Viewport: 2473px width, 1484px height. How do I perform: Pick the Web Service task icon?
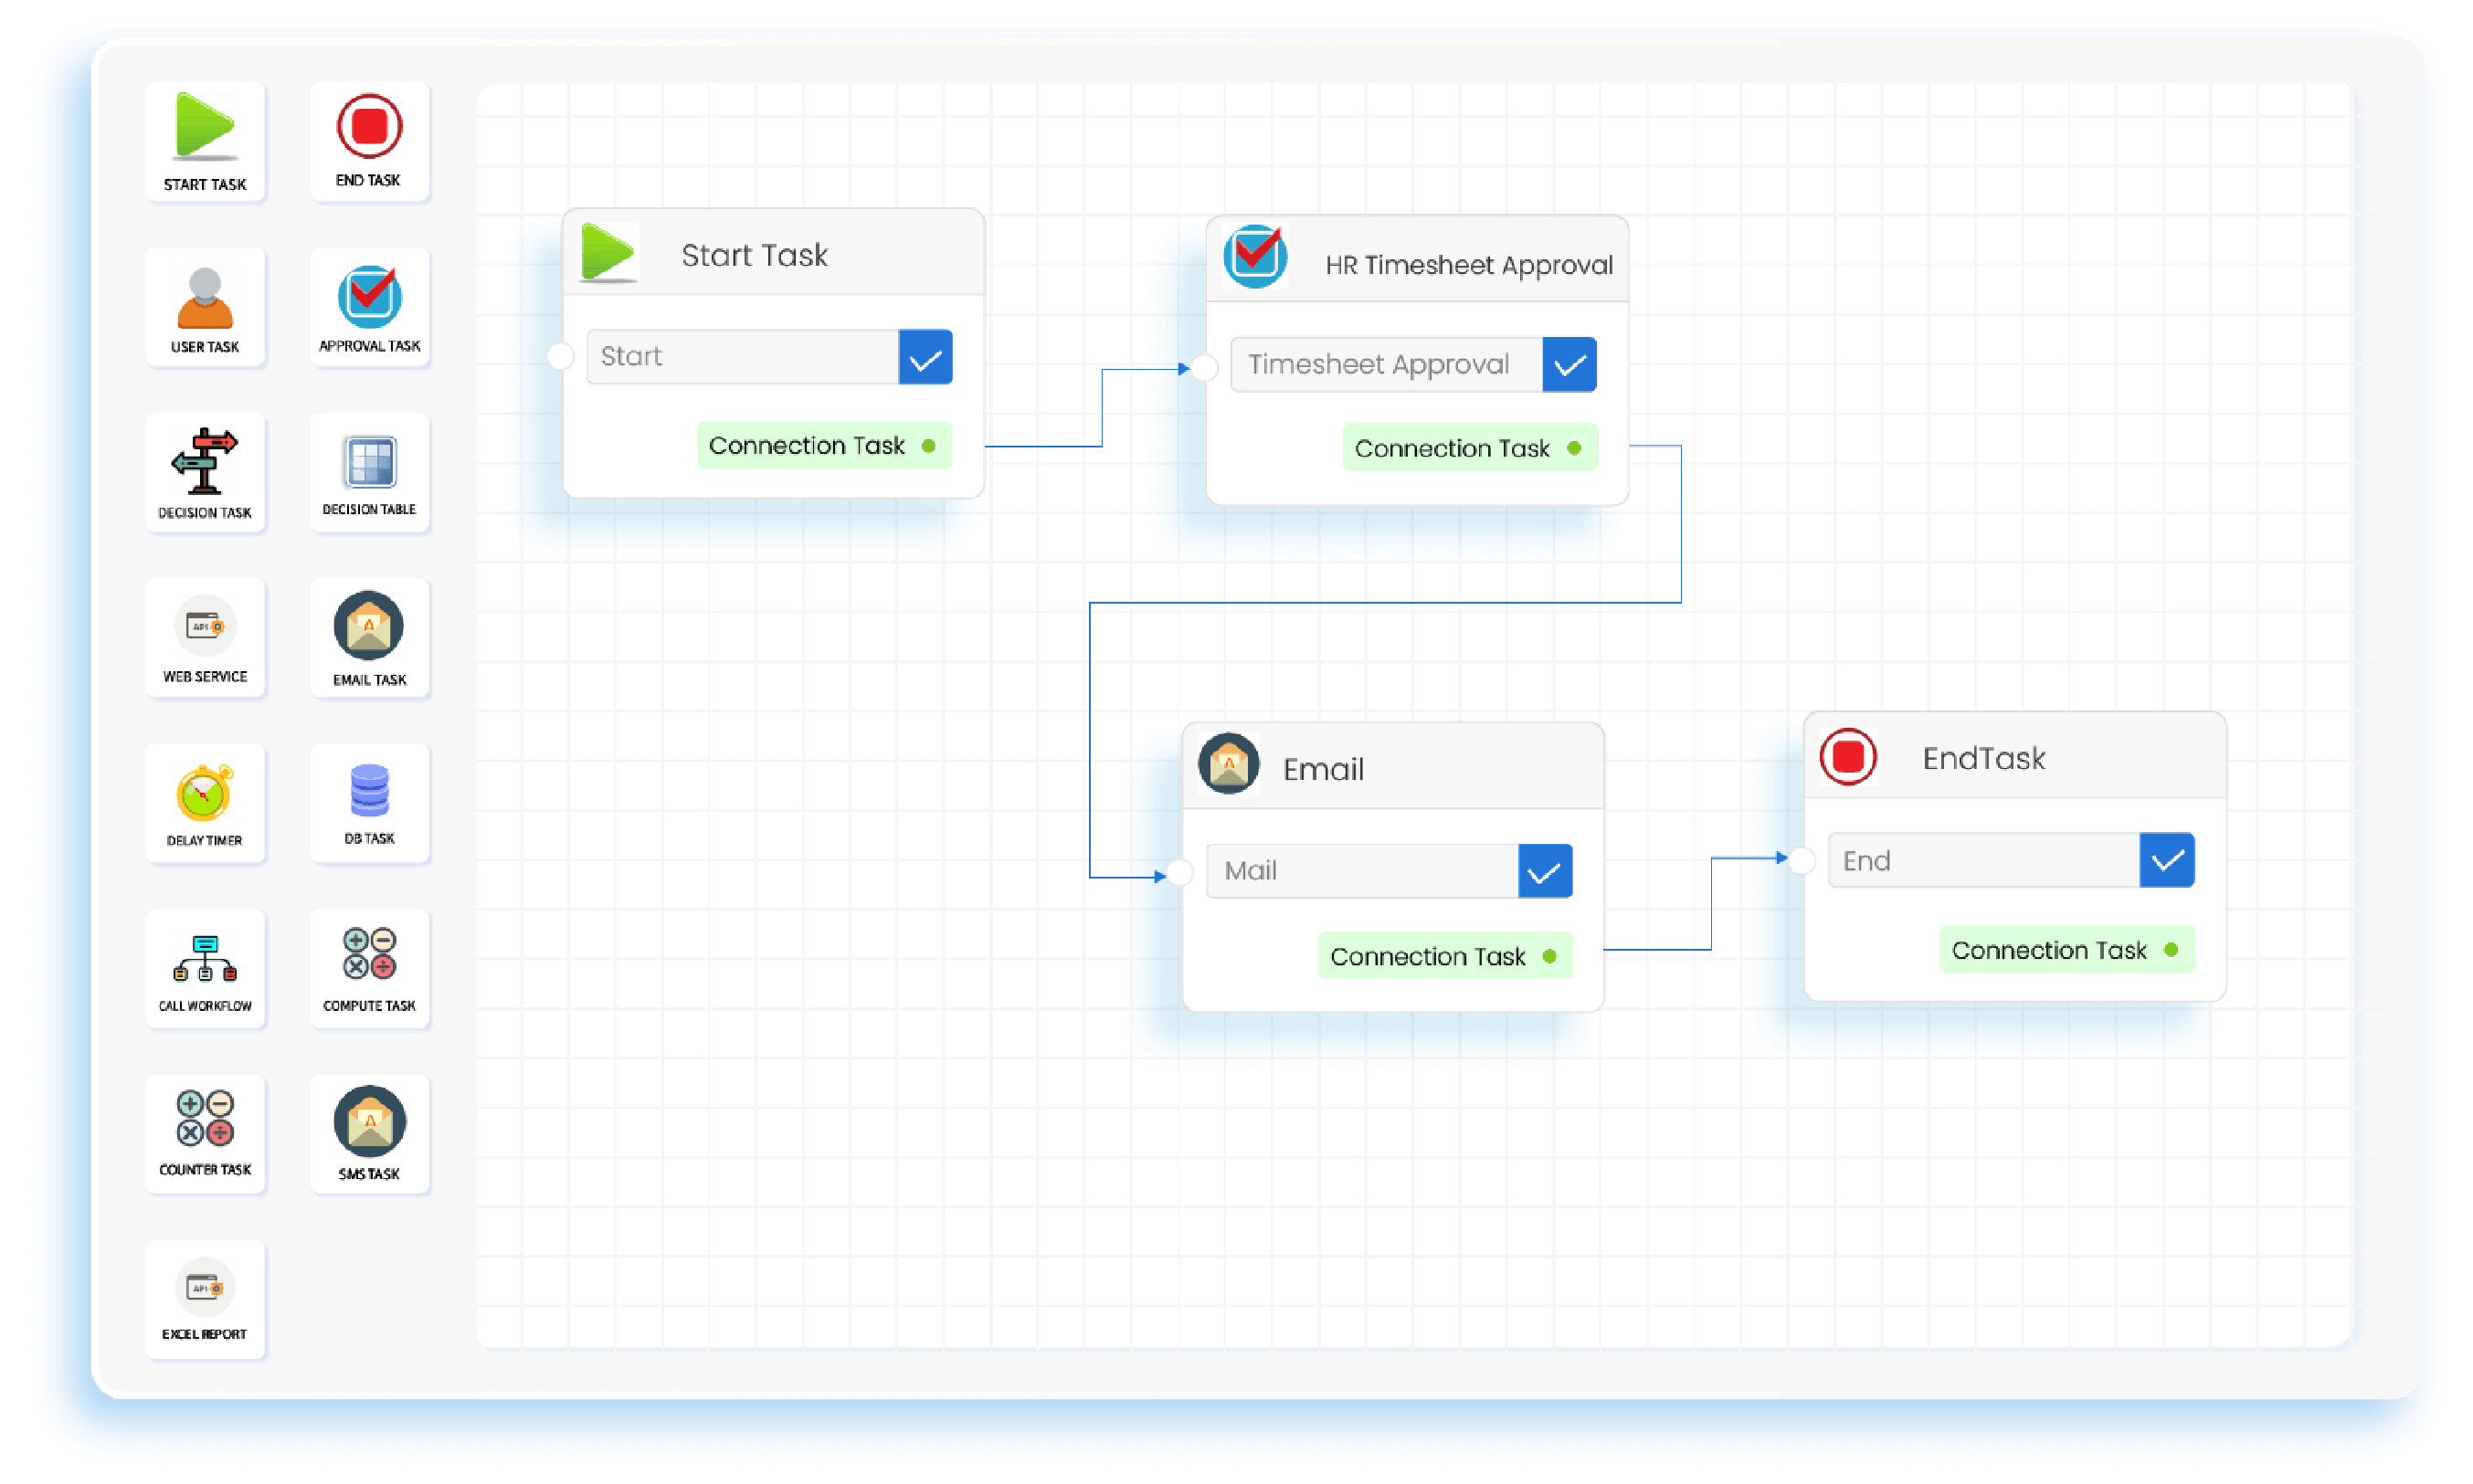[205, 638]
